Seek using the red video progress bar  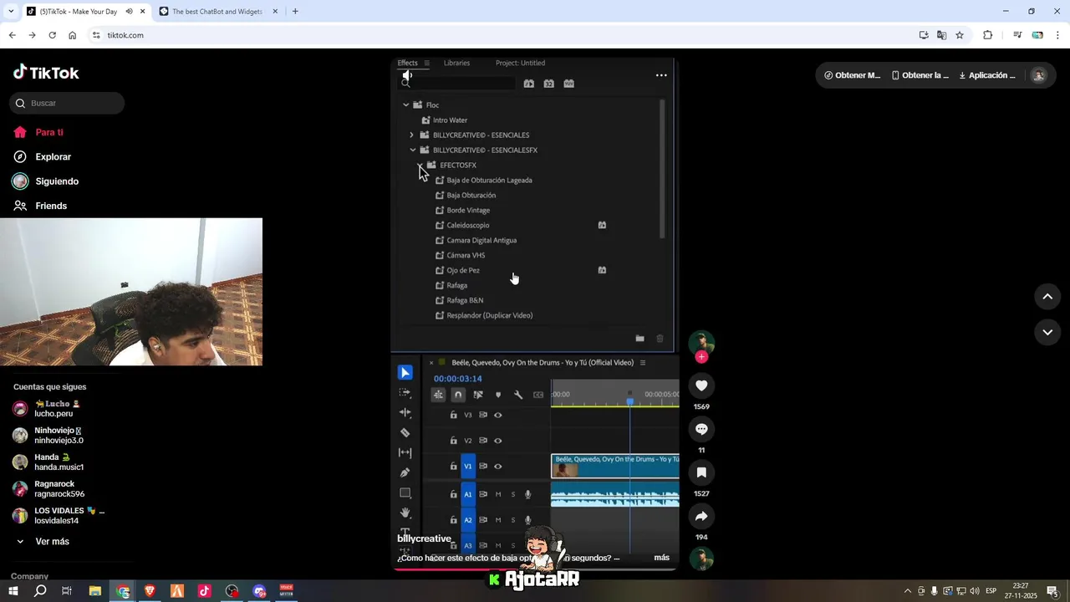tap(533, 569)
